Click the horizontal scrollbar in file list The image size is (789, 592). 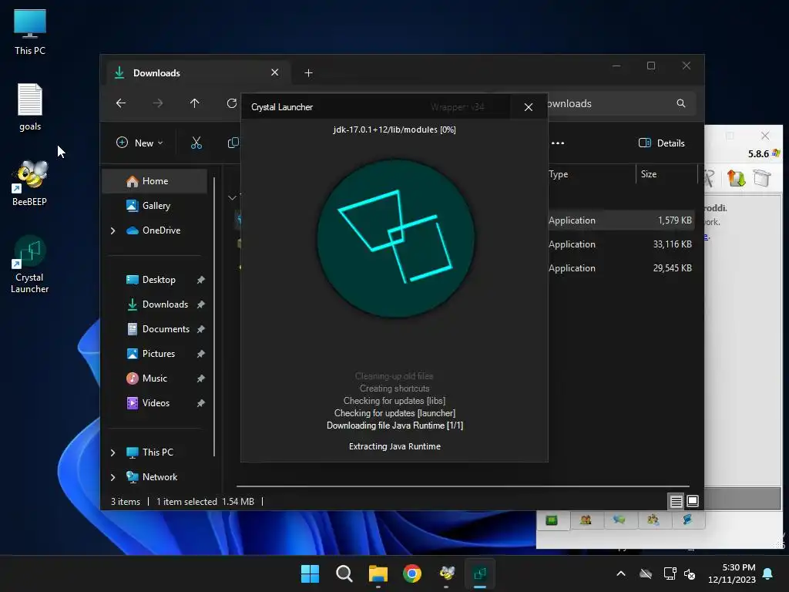pyautogui.click(x=462, y=486)
